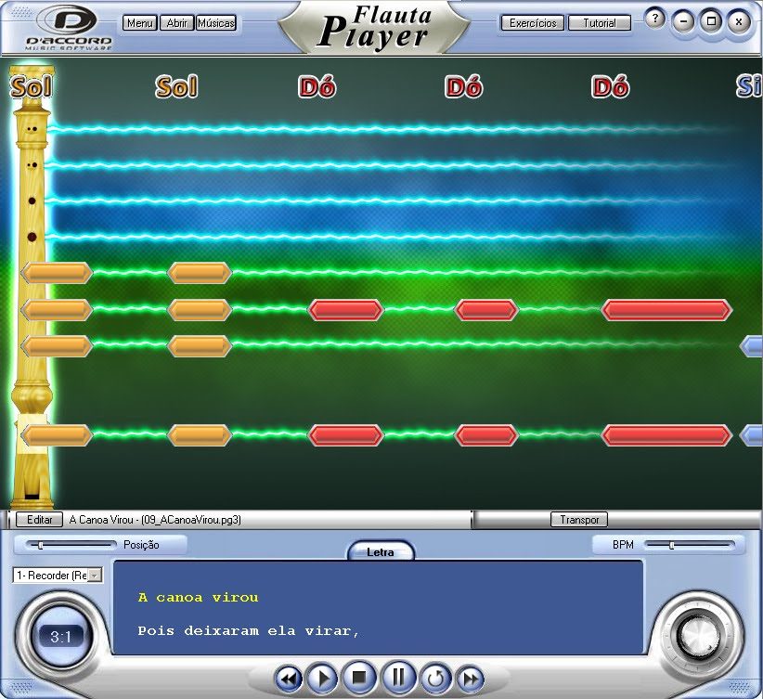Click the recorder flute image
The image size is (763, 699).
tap(32, 287)
